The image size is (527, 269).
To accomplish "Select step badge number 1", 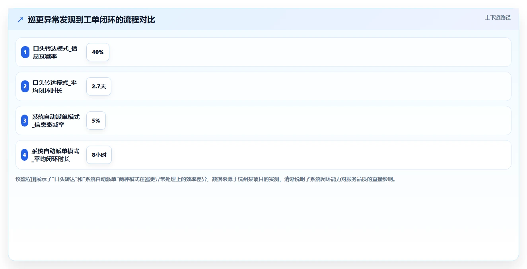I will click(25, 52).
